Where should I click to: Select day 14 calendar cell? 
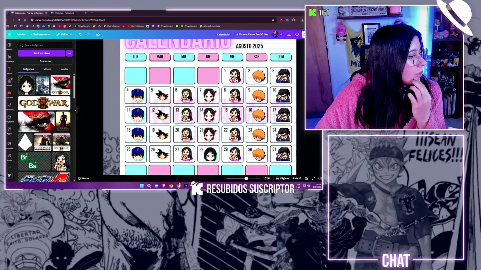coord(208,115)
